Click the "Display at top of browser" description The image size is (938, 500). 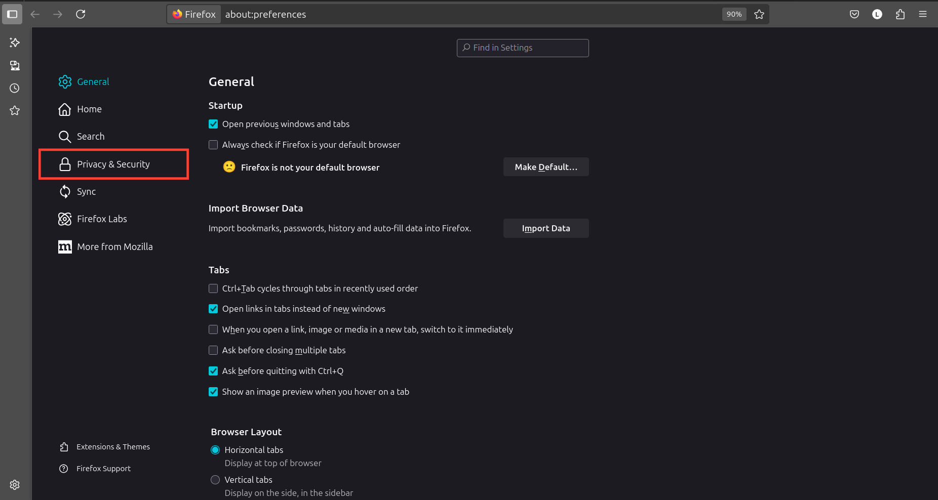click(273, 463)
